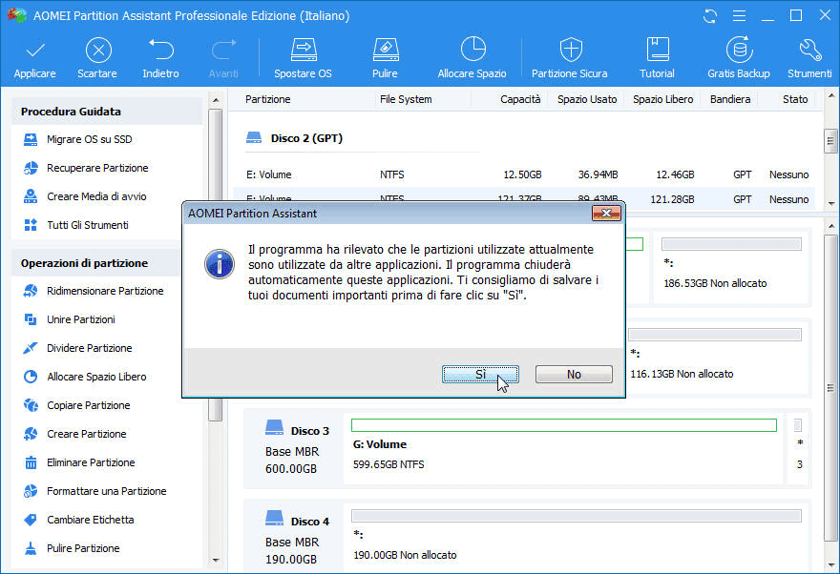Screen dimensions: 840x574
Task: Click the refresh icon in title bar
Action: click(x=710, y=16)
